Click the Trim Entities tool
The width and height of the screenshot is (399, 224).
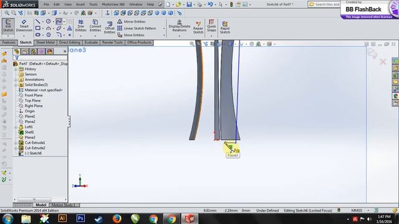click(x=81, y=26)
